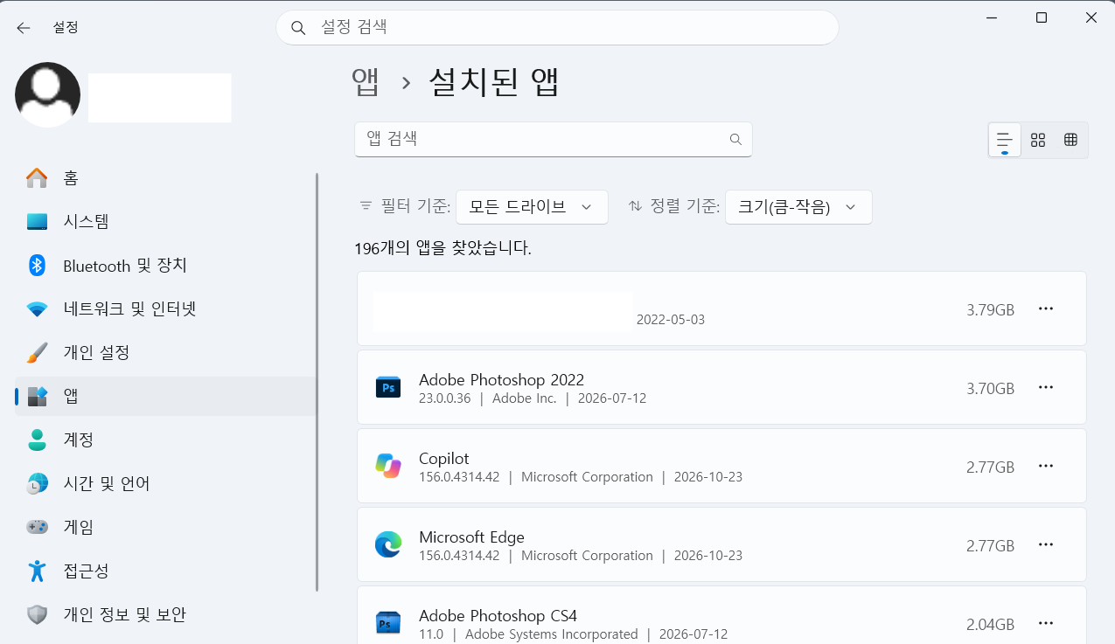This screenshot has width=1115, height=644.
Task: Open more options for the 3.79GB app
Action: coord(1045,309)
